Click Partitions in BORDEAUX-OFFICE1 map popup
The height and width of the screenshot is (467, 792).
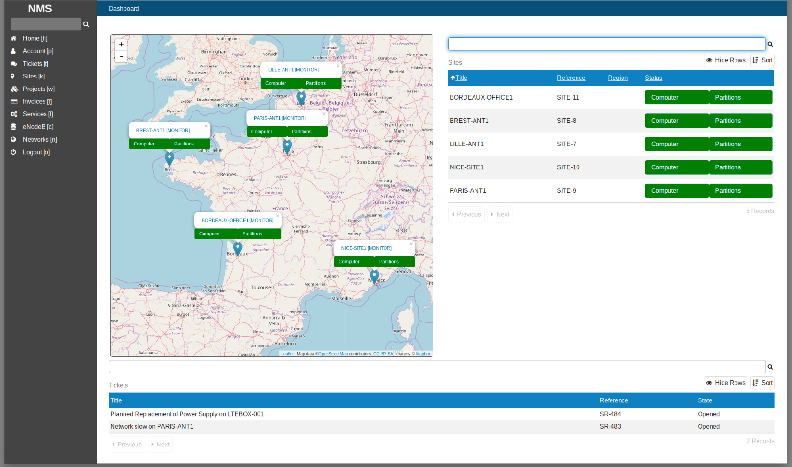point(259,234)
